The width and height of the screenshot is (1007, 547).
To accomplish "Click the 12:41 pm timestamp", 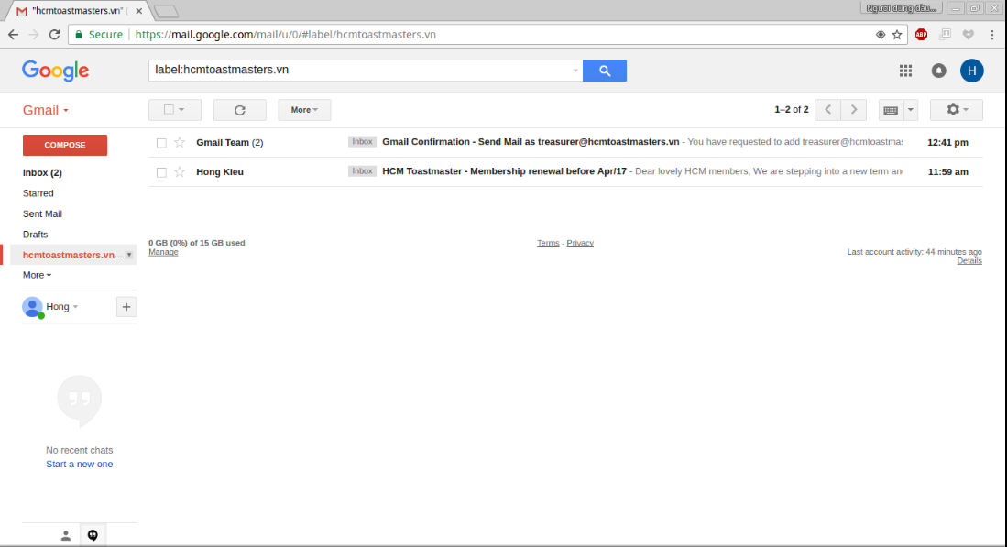I will (x=948, y=143).
